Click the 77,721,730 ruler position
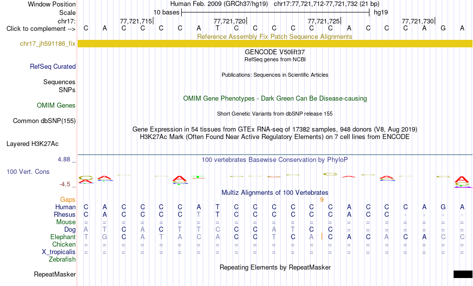The width and height of the screenshot is (473, 286). [418, 21]
